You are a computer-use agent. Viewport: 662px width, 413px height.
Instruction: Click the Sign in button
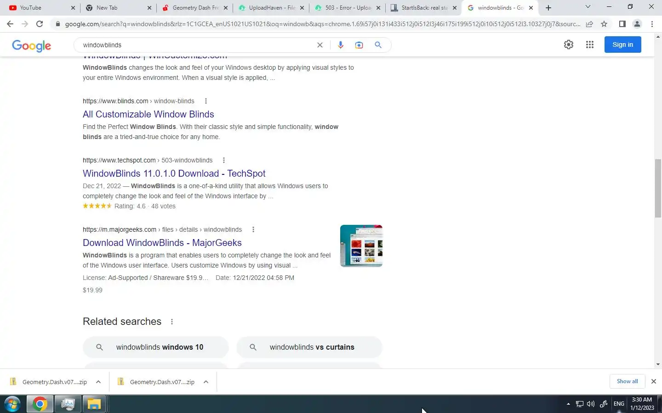[622, 45]
